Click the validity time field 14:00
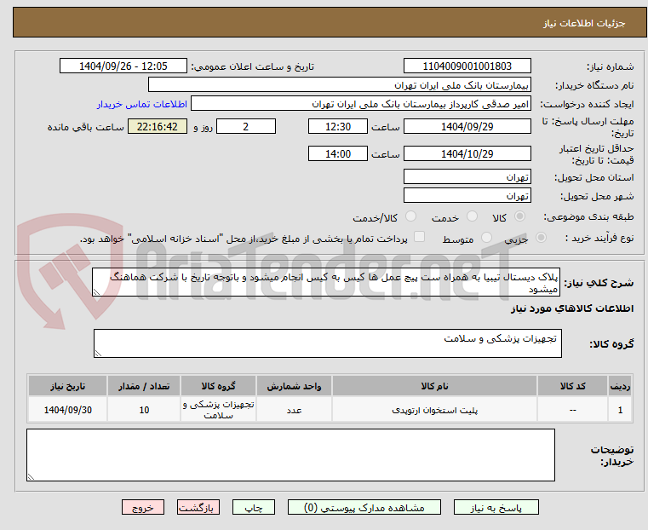 point(338,153)
